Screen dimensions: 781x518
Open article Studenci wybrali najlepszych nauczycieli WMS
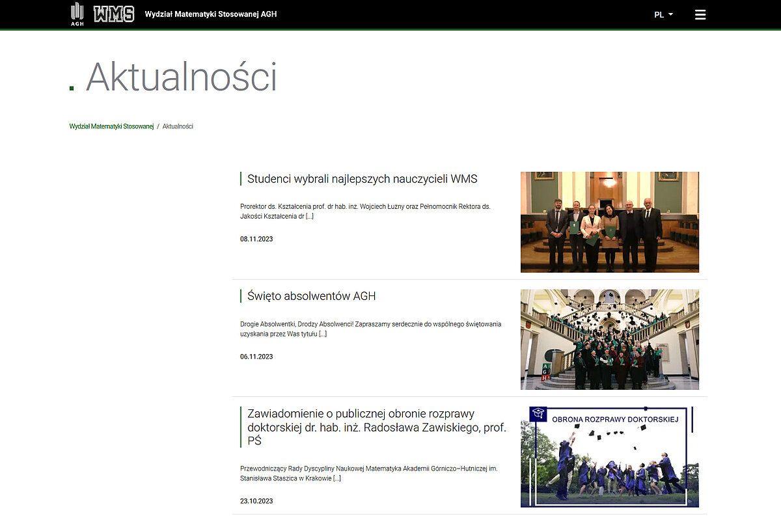(363, 179)
